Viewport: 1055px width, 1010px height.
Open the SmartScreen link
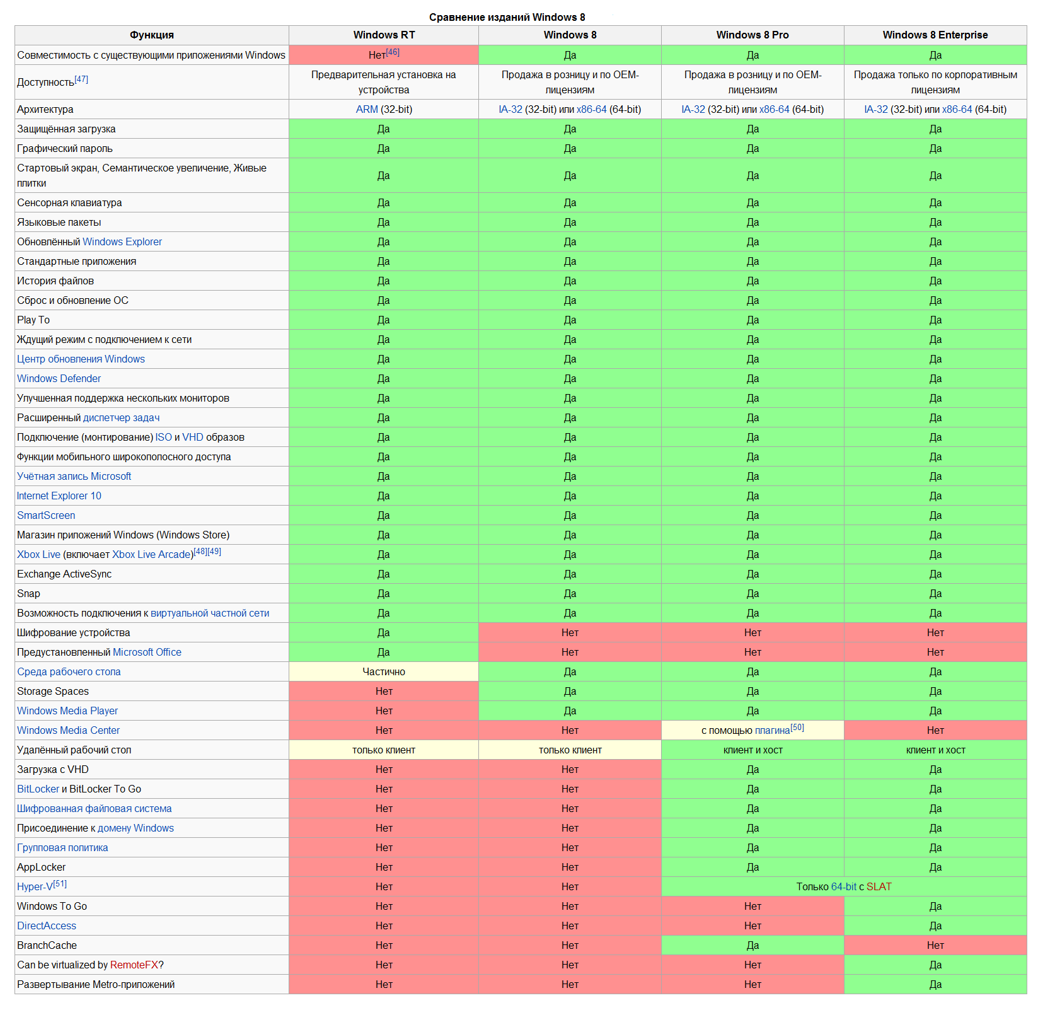click(x=46, y=515)
